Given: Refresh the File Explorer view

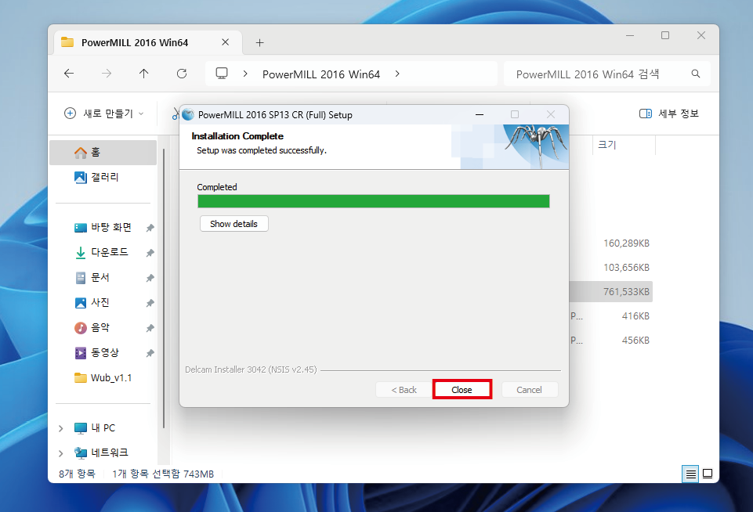Looking at the screenshot, I should click(182, 74).
